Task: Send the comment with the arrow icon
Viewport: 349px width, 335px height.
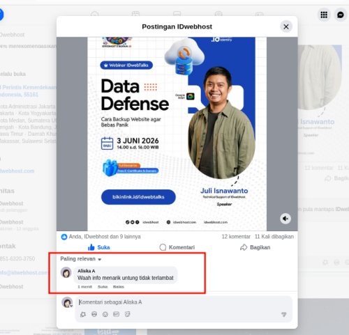Action: pos(283,314)
